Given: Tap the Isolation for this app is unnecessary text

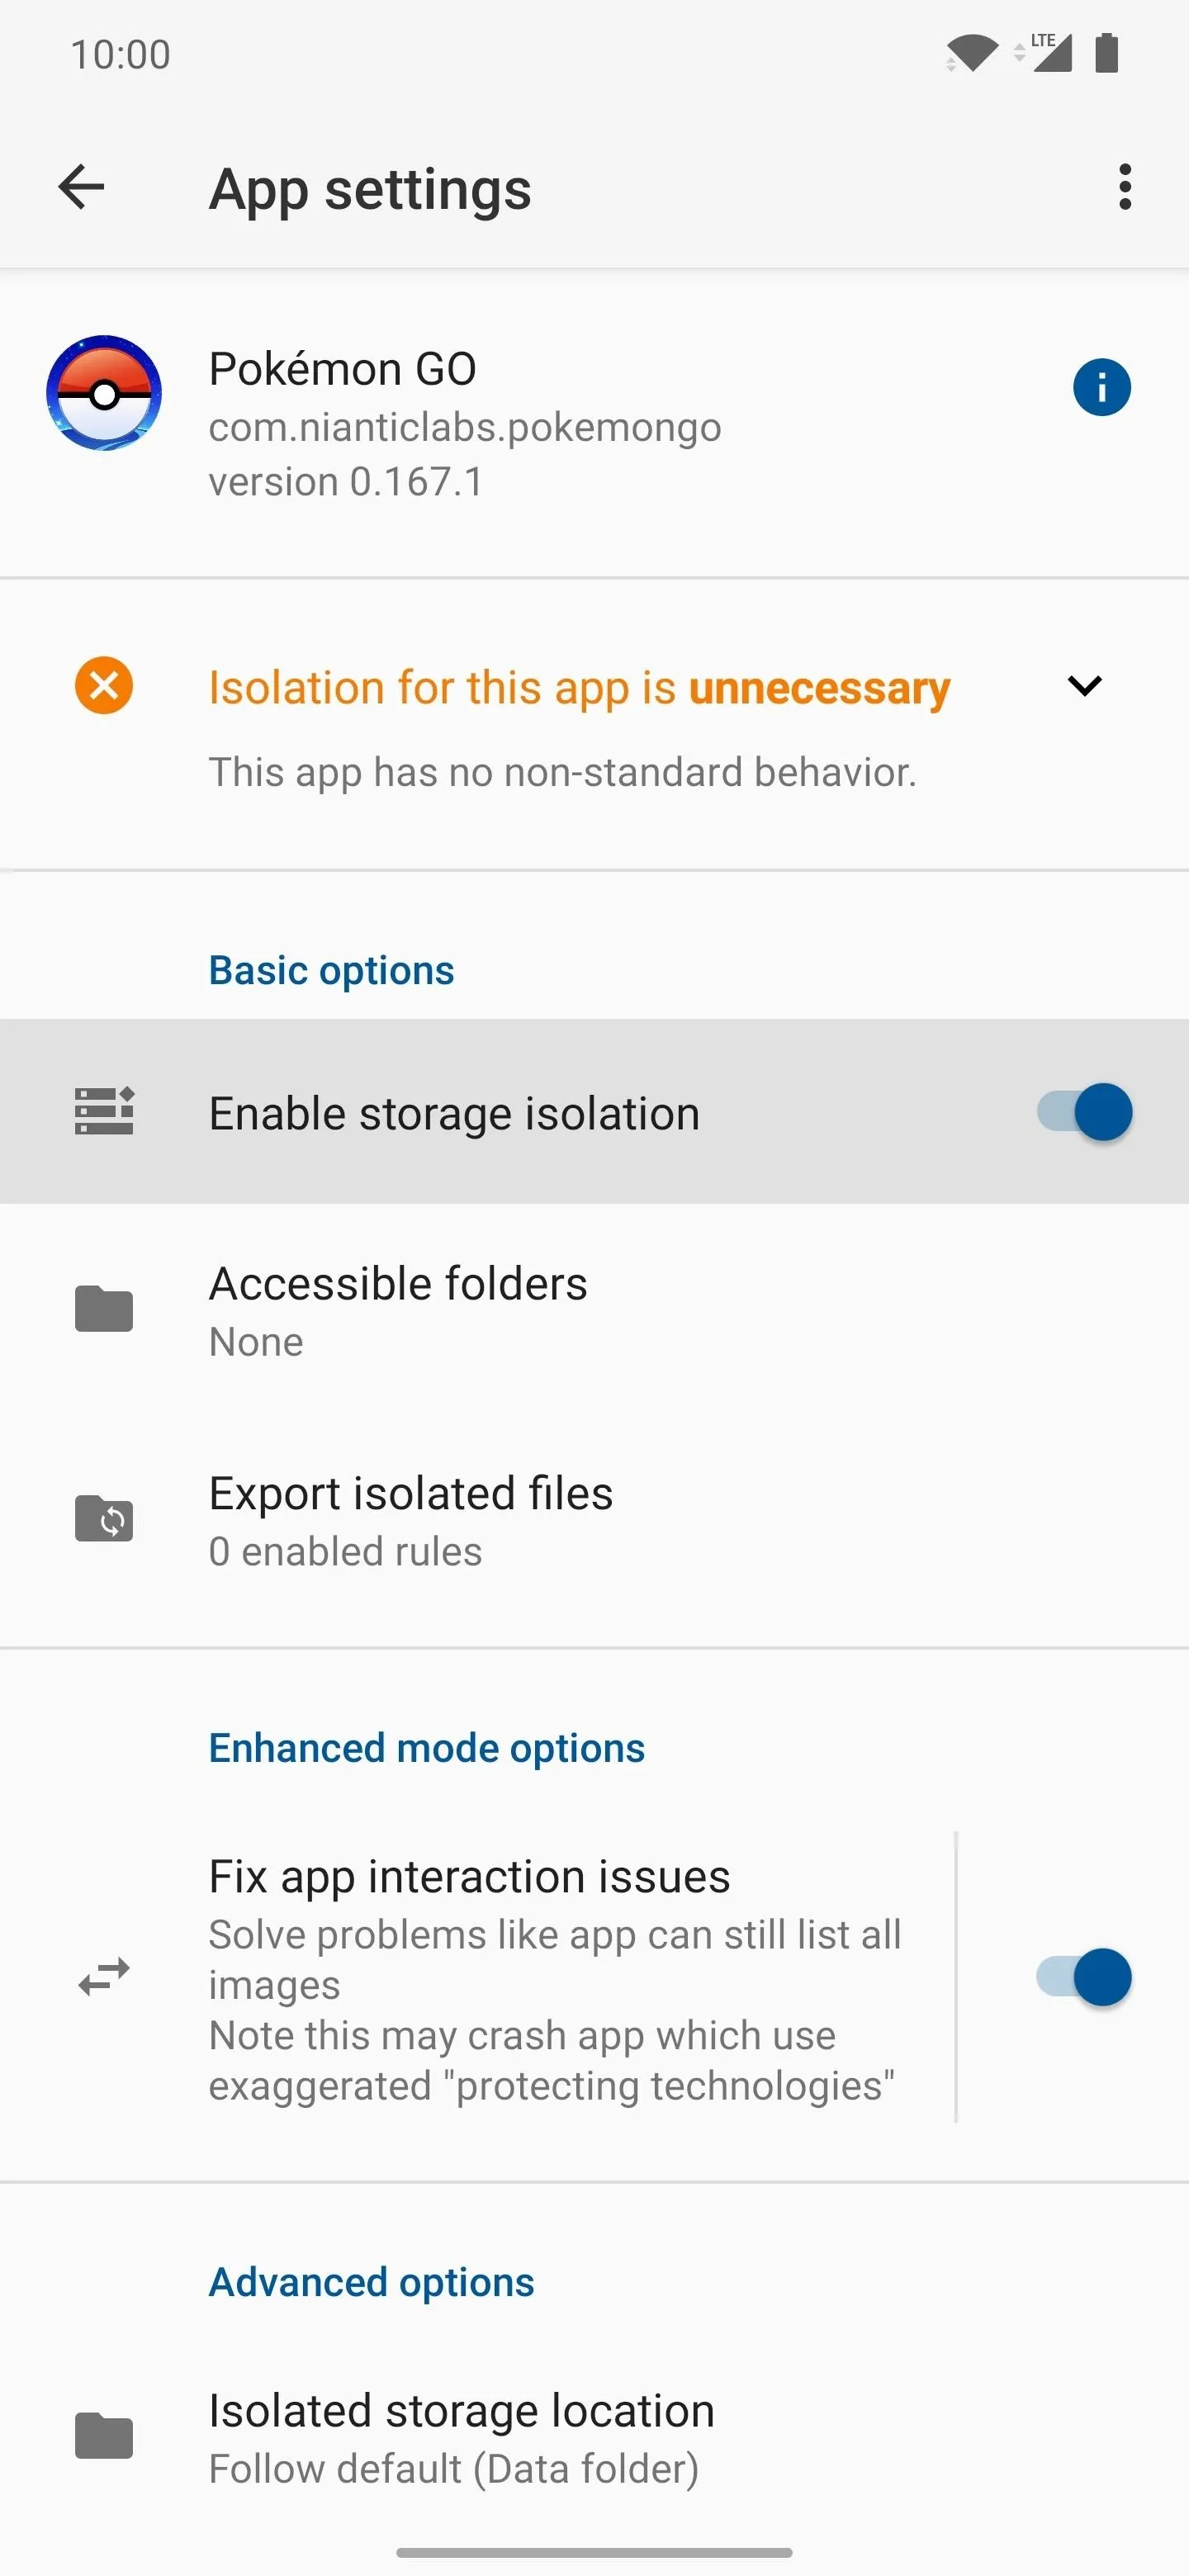Looking at the screenshot, I should [x=579, y=688].
